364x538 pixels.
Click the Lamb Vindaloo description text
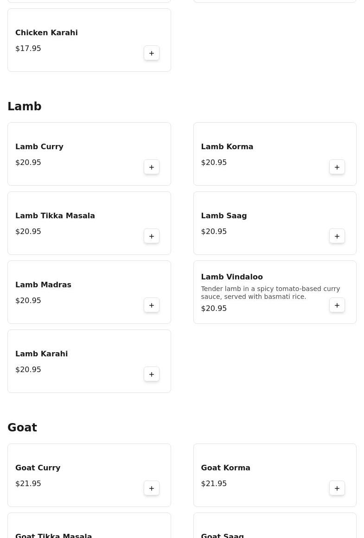(x=270, y=292)
